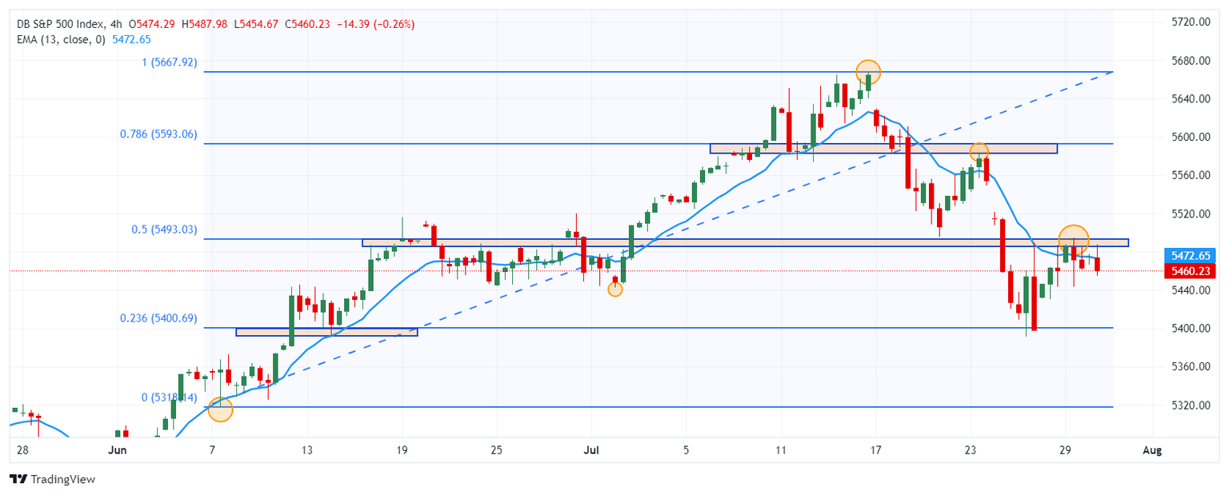The height and width of the screenshot is (495, 1229).
Task: Click the orange circle near July 23 high
Action: pos(979,151)
